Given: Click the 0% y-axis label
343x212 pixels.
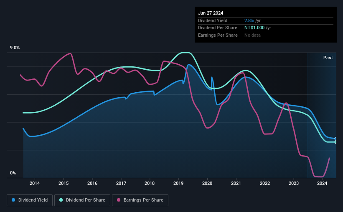Looking at the screenshot, I should pos(13,173).
